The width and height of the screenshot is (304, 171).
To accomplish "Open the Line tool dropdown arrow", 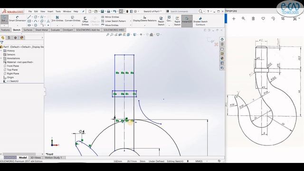I will pyautogui.click(x=32, y=17).
